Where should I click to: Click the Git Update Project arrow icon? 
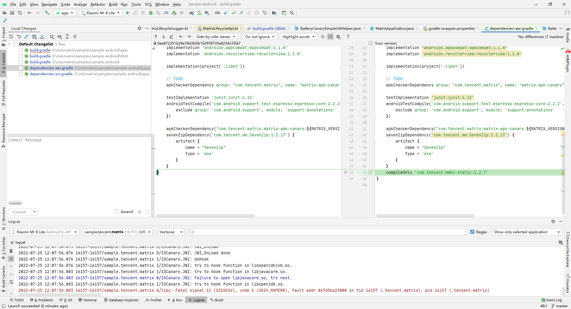pos(226,13)
